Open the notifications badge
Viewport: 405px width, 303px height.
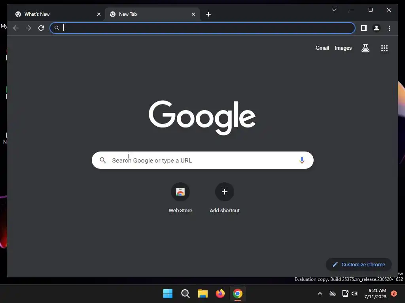point(394,294)
